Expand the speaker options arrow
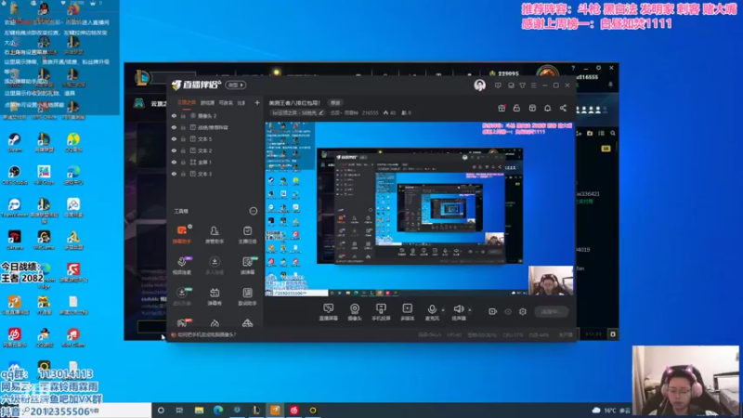Image resolution: width=743 pixels, height=418 pixels. coord(470,310)
